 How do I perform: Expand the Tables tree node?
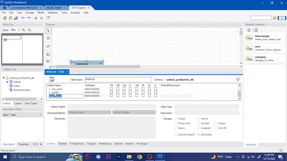[x=8, y=82]
